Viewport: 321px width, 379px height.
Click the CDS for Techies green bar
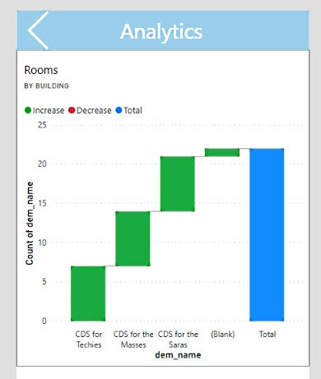88,293
